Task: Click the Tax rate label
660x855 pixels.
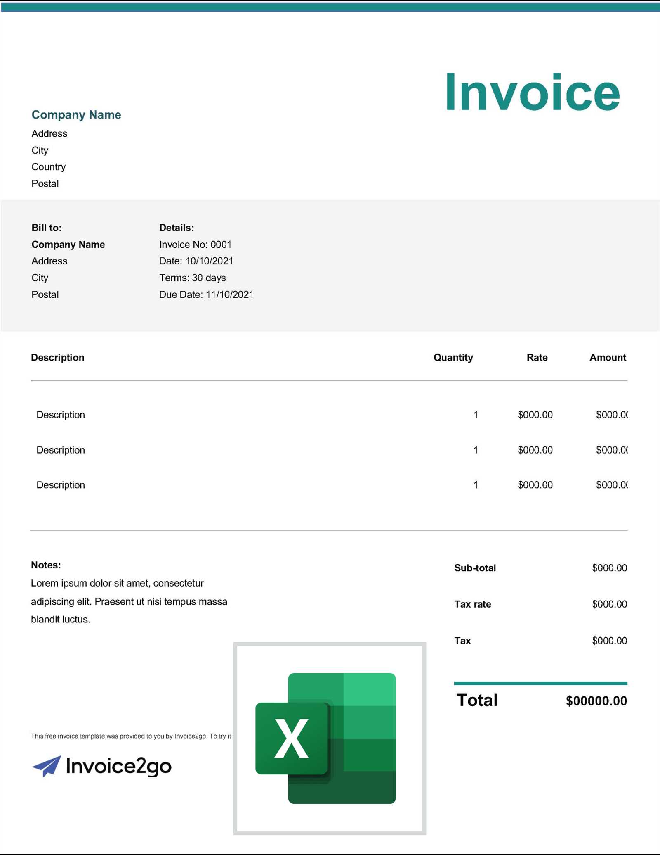Action: tap(473, 604)
